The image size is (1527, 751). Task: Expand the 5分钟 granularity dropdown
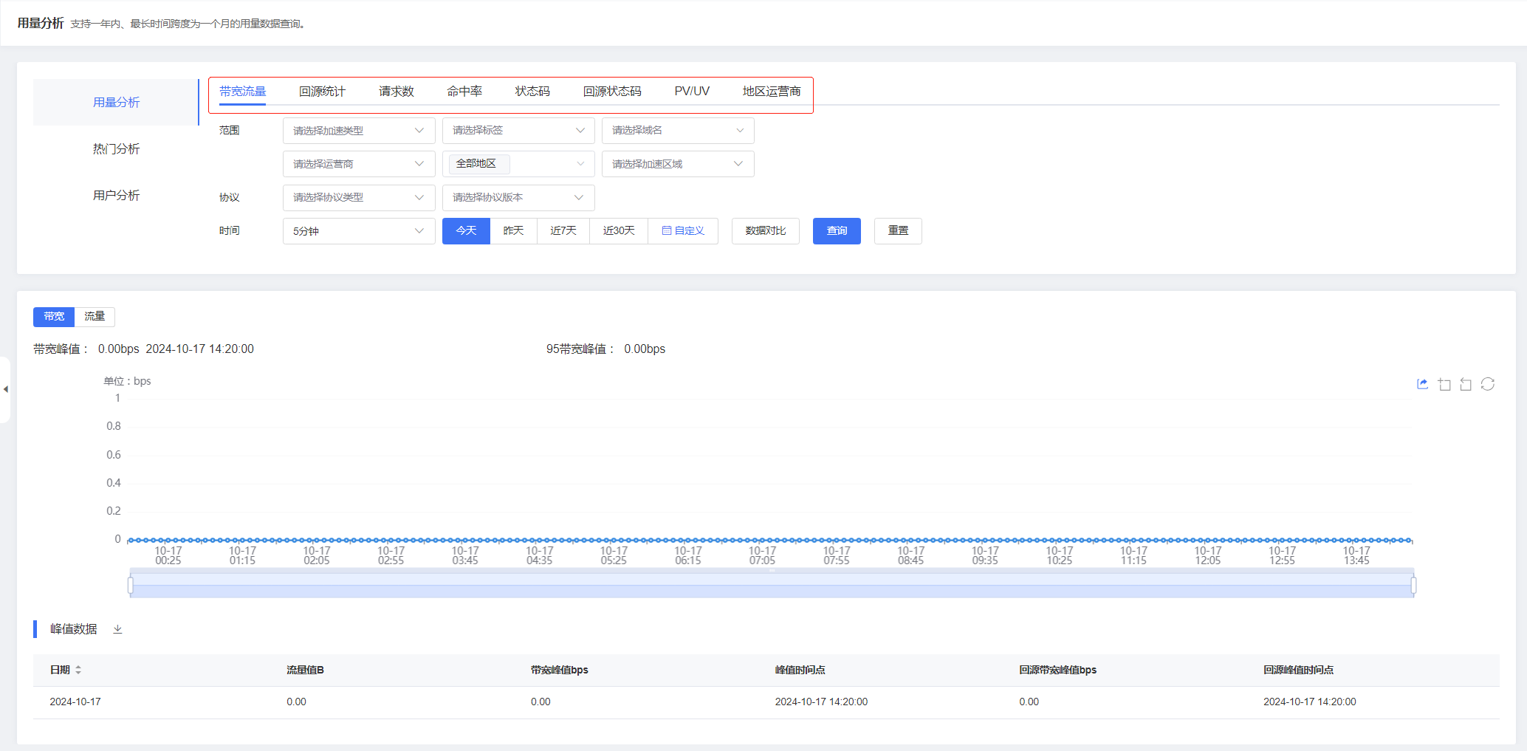tap(359, 231)
